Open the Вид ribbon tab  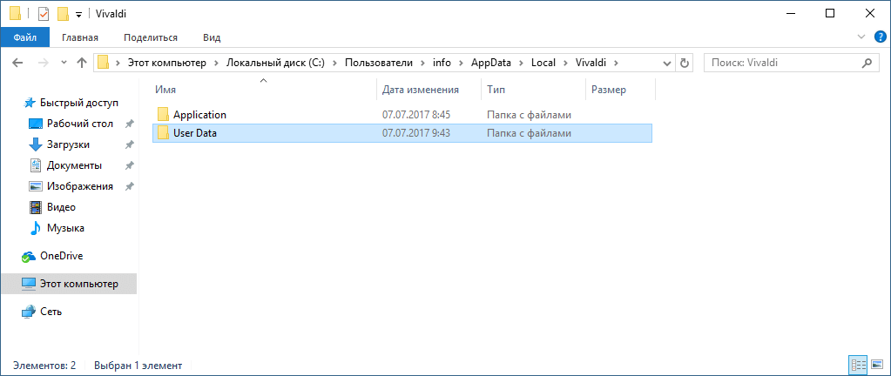pyautogui.click(x=212, y=37)
